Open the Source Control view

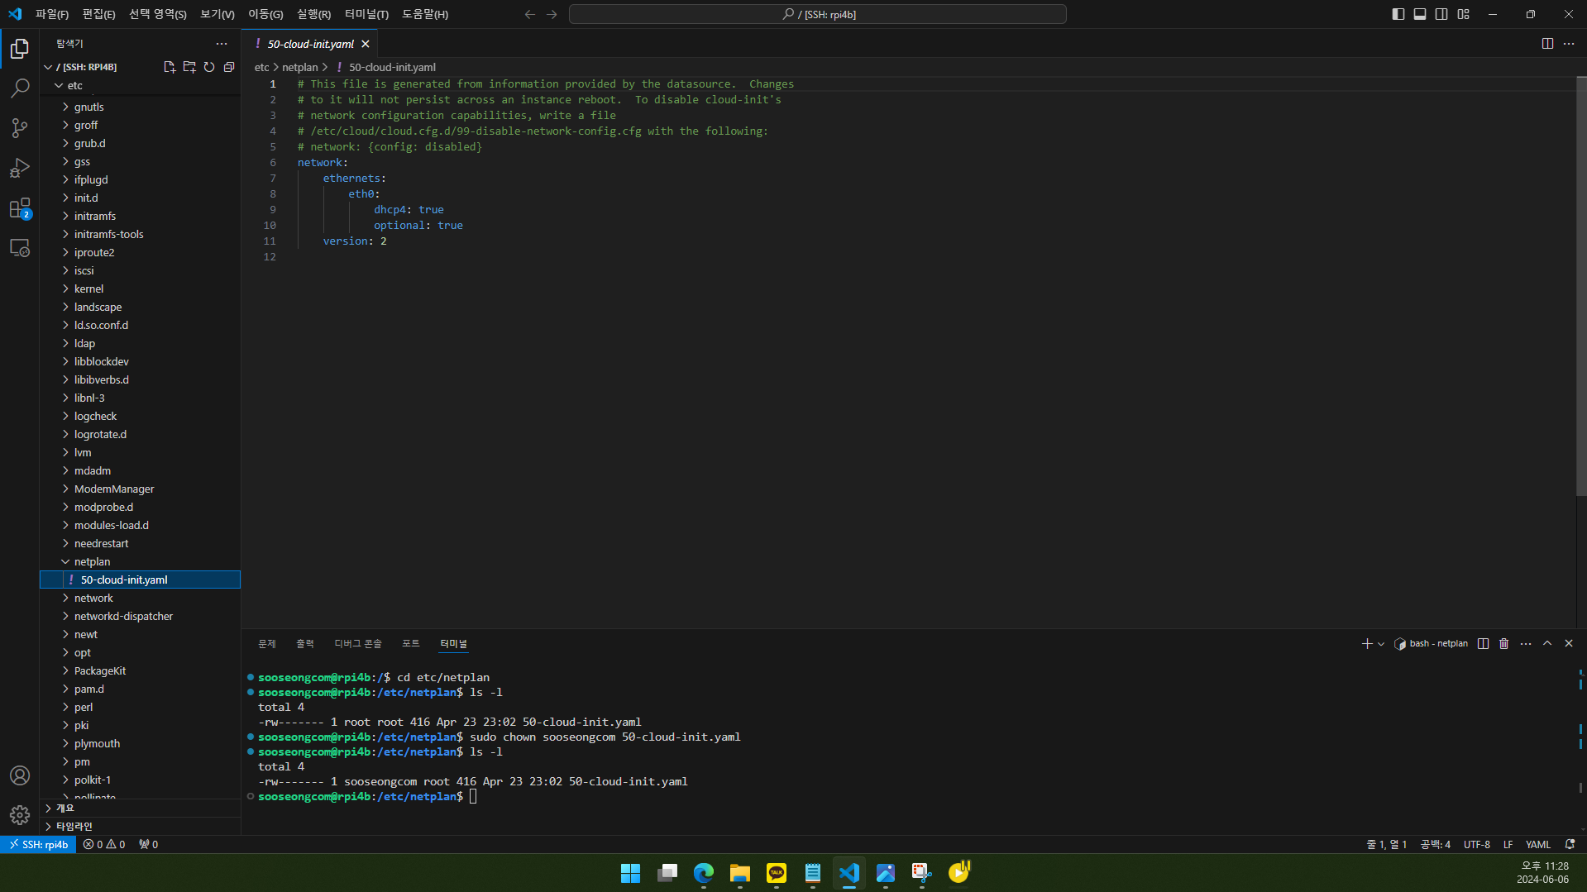pos(20,127)
